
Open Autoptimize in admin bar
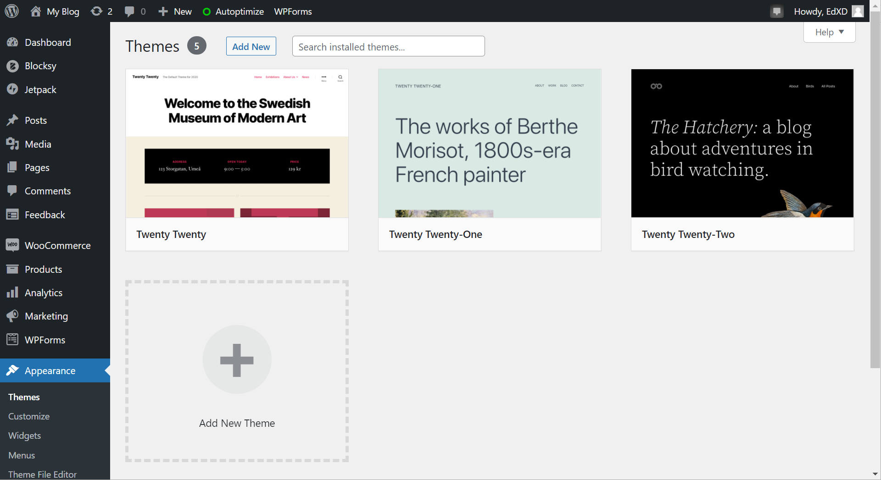[234, 11]
